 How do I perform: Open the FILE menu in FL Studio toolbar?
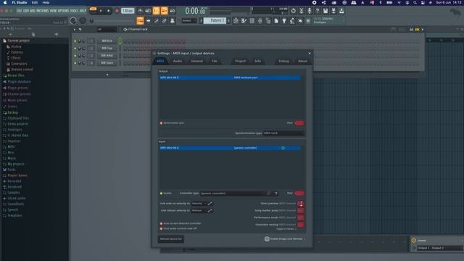pos(19,11)
